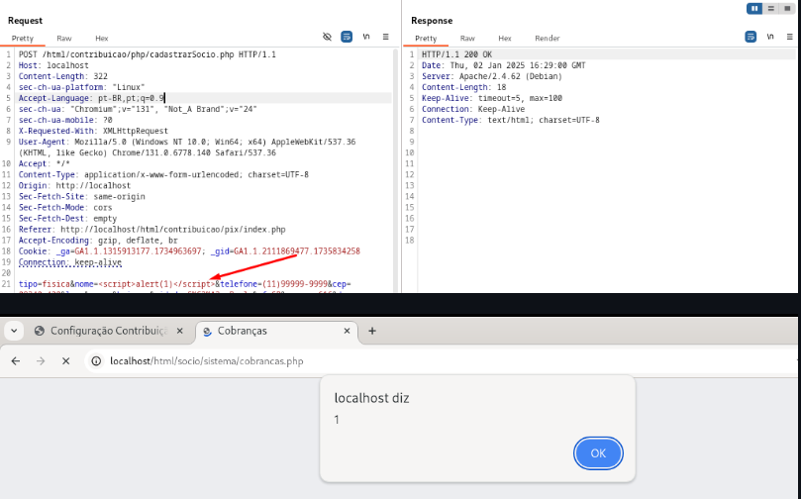This screenshot has width=801, height=499.
Task: Click the X-Requested-With header line
Action: (x=93, y=131)
